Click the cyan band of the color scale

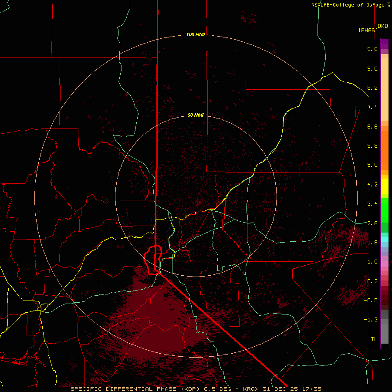385,240
